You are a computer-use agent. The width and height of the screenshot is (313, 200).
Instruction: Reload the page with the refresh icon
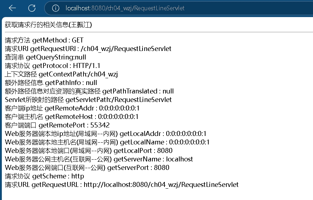point(32,8)
